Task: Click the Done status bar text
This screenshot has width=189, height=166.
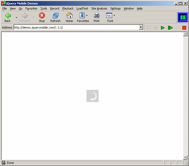Action: coord(10,163)
